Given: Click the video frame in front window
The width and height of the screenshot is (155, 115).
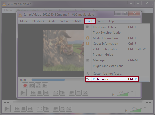Looking at the screenshot, I should pos(64,50).
